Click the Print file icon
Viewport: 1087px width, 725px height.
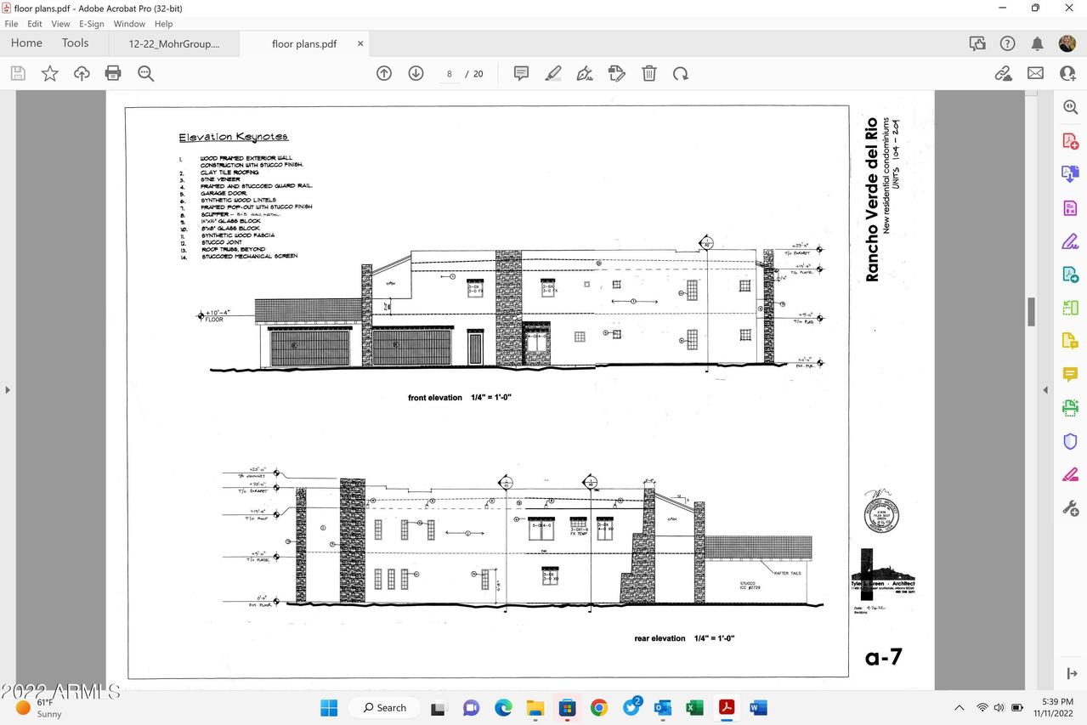(x=113, y=74)
